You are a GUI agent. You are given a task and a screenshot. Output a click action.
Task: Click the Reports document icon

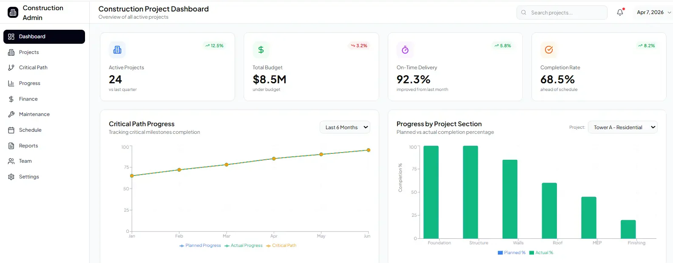[x=11, y=146]
